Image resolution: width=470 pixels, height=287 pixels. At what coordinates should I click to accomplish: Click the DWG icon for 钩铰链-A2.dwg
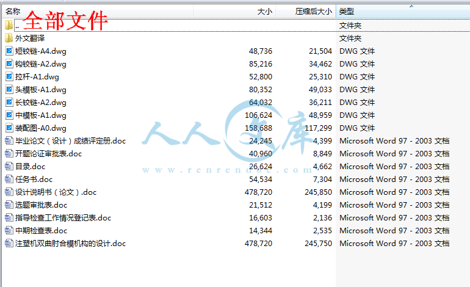[x=9, y=64]
